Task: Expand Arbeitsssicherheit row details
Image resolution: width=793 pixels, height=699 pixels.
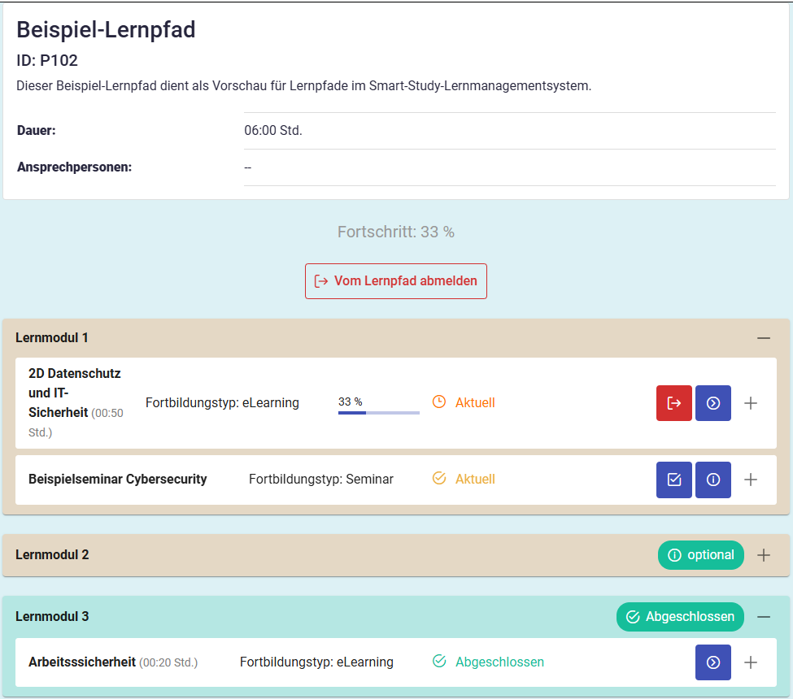Action: click(751, 662)
